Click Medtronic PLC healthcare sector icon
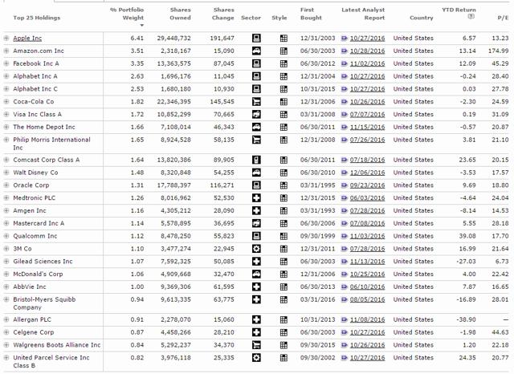This screenshot has width=514, height=374. pos(256,198)
